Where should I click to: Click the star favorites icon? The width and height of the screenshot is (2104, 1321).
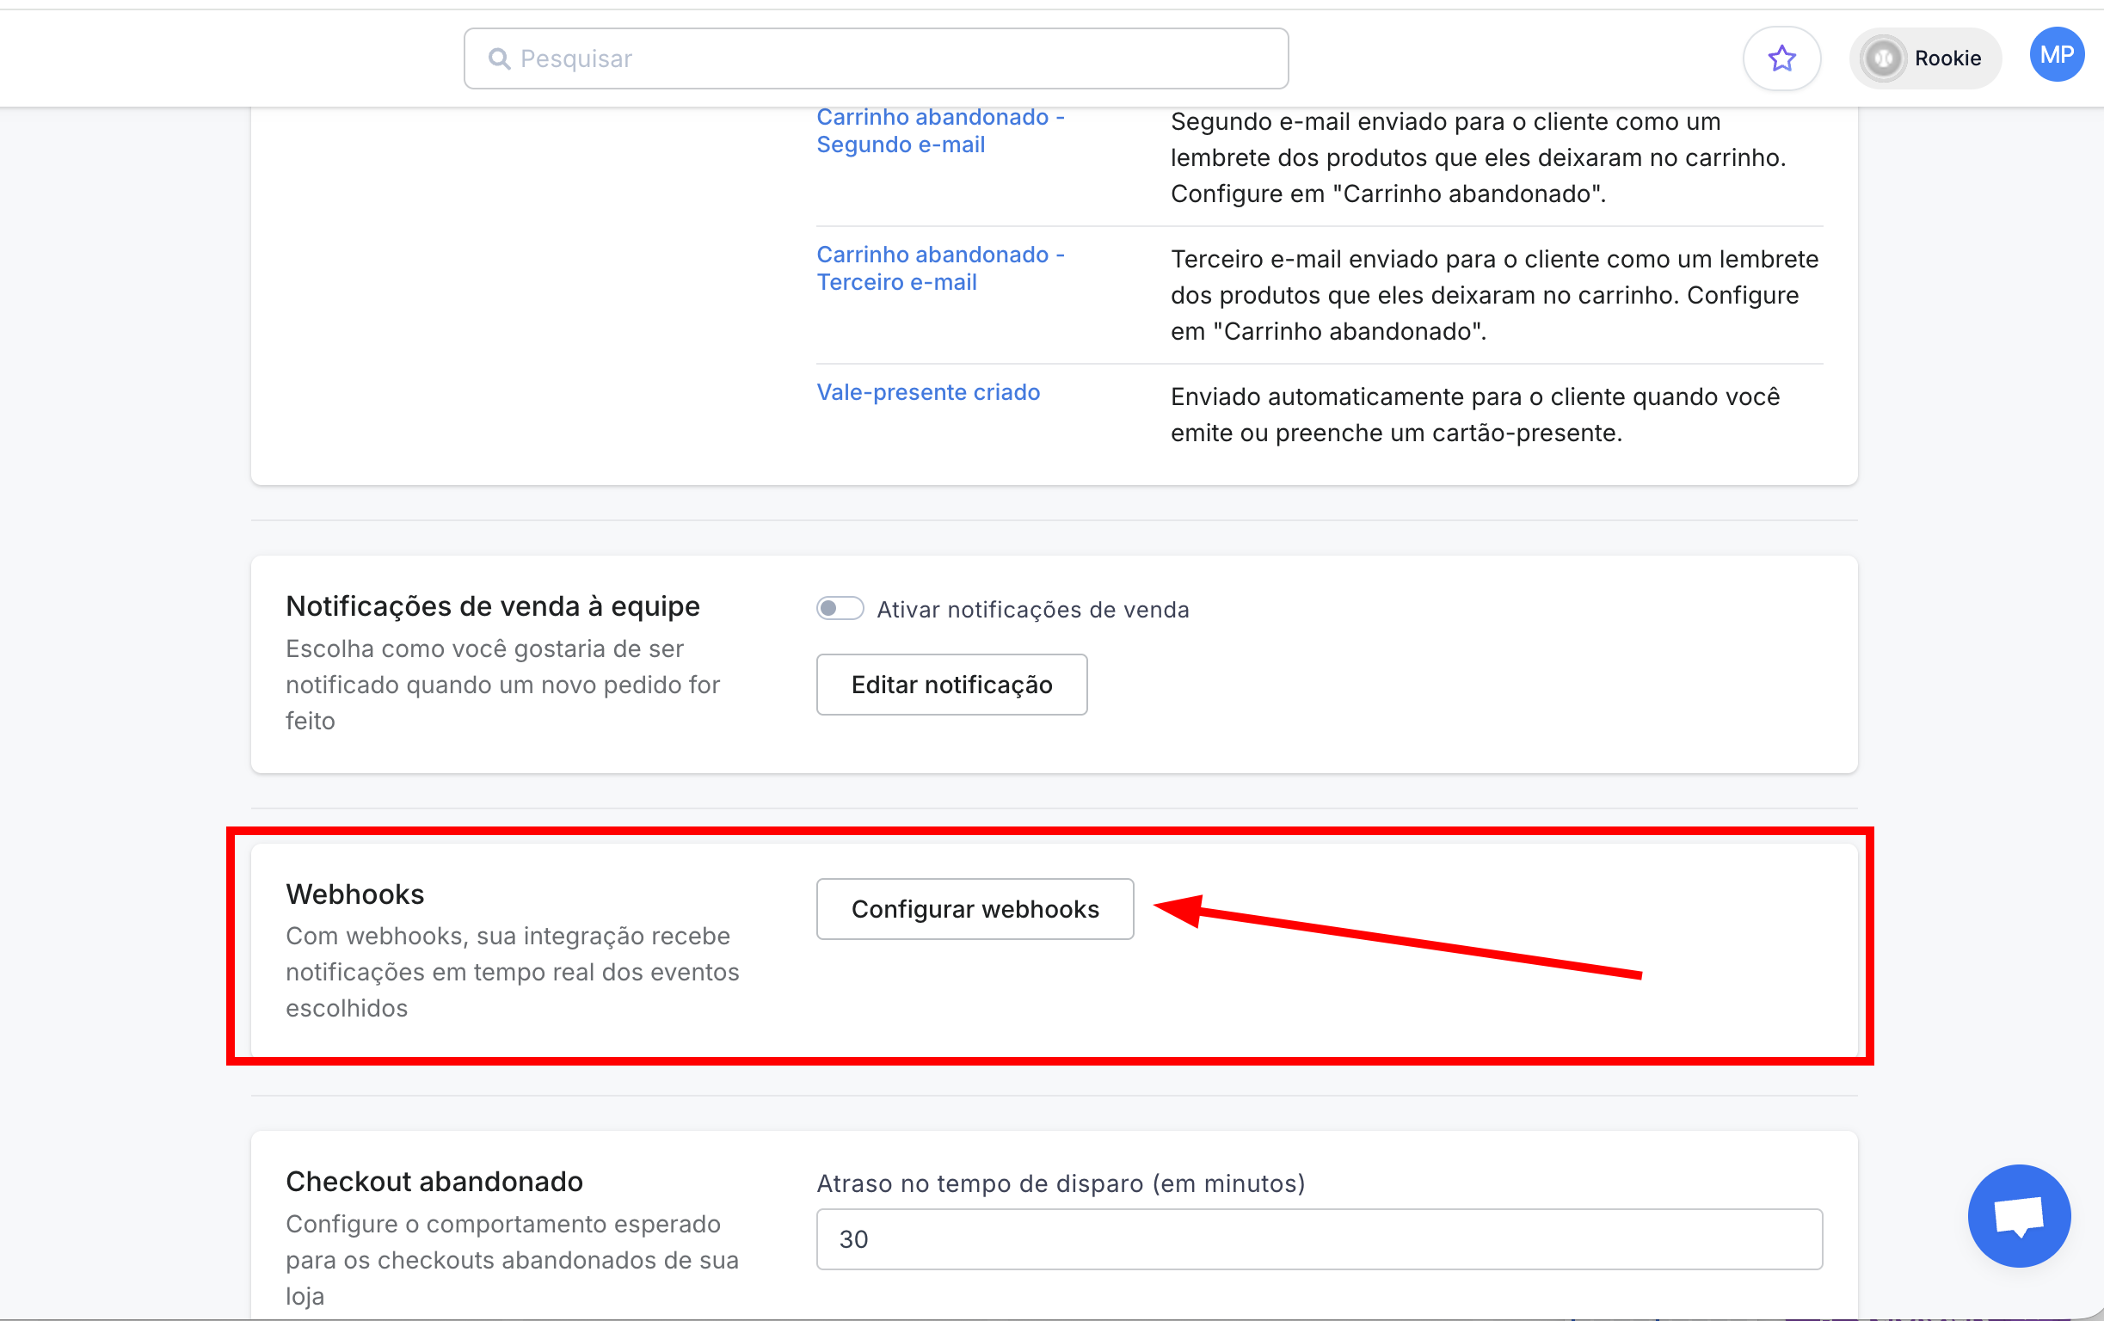click(x=1781, y=58)
